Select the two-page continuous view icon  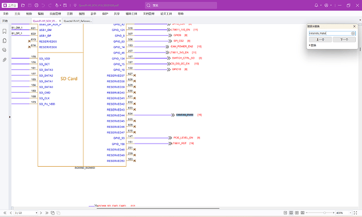coord(303,213)
